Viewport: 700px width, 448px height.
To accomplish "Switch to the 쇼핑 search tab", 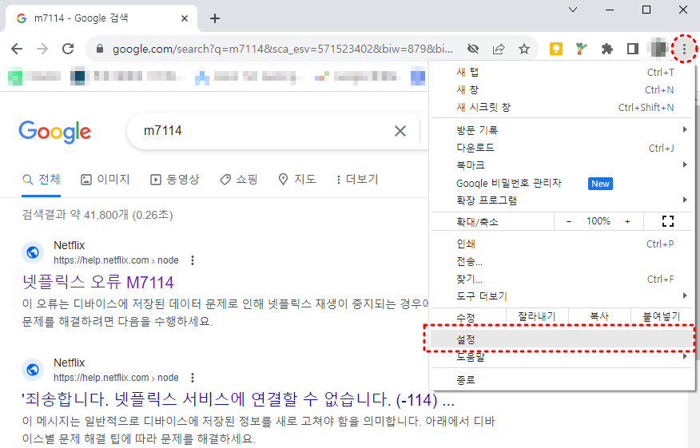I will coord(239,180).
